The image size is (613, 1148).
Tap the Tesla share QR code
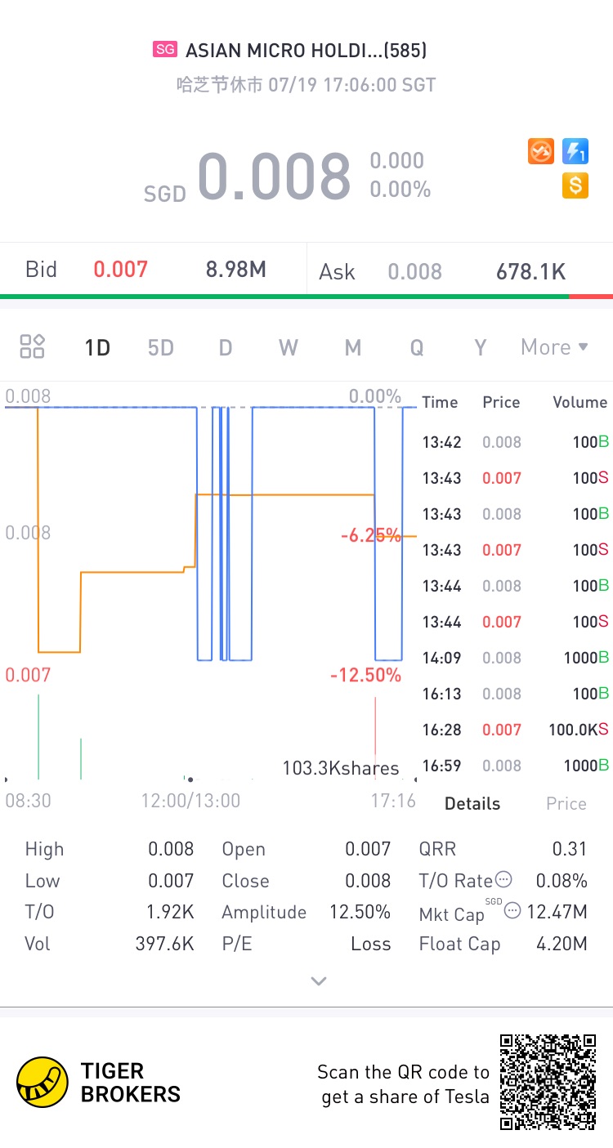(x=548, y=1082)
